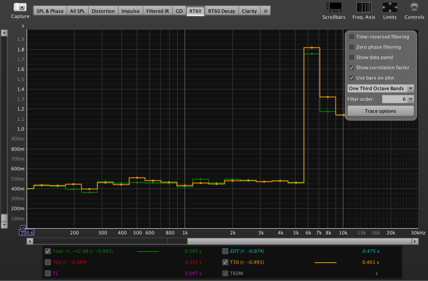The image size is (428, 281).
Task: Switch to the Clarity tab
Action: 249,11
